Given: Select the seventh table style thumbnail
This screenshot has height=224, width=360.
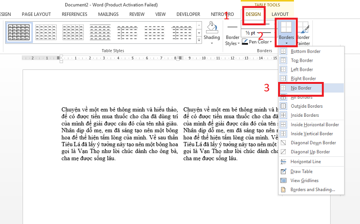Looking at the screenshot, I should tap(181, 32).
